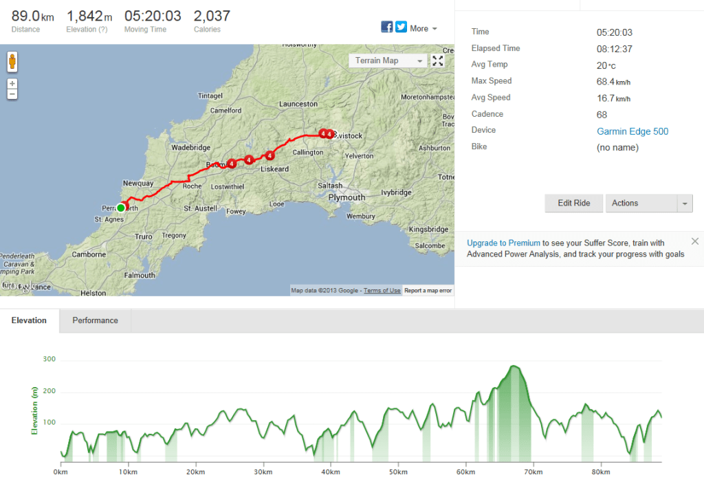This screenshot has width=704, height=486.
Task: Share ride on Facebook
Action: 387,27
